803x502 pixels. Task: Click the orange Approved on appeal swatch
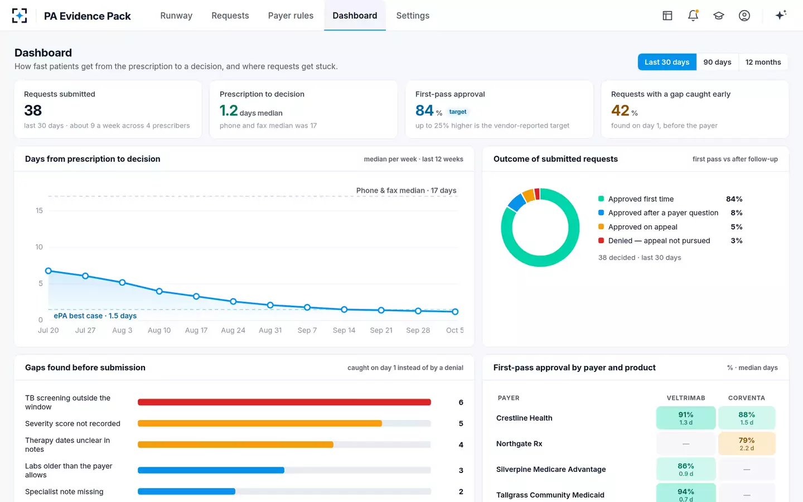point(601,226)
